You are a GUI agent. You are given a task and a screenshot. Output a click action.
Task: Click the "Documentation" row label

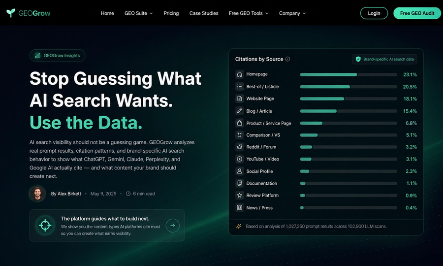[262, 183]
